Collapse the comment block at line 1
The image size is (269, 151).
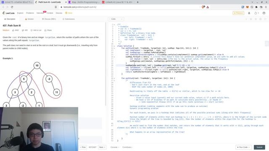point(114,25)
